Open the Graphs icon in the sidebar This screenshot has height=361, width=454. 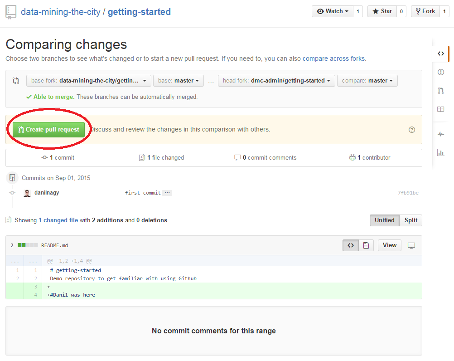441,153
